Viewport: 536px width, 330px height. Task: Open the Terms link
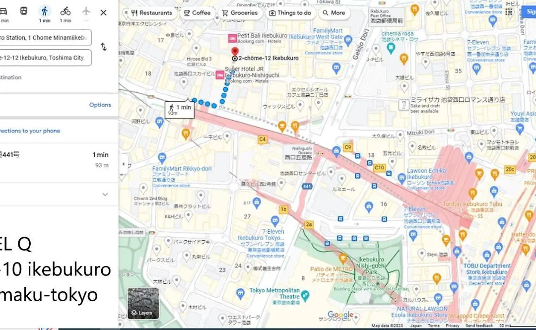434,326
